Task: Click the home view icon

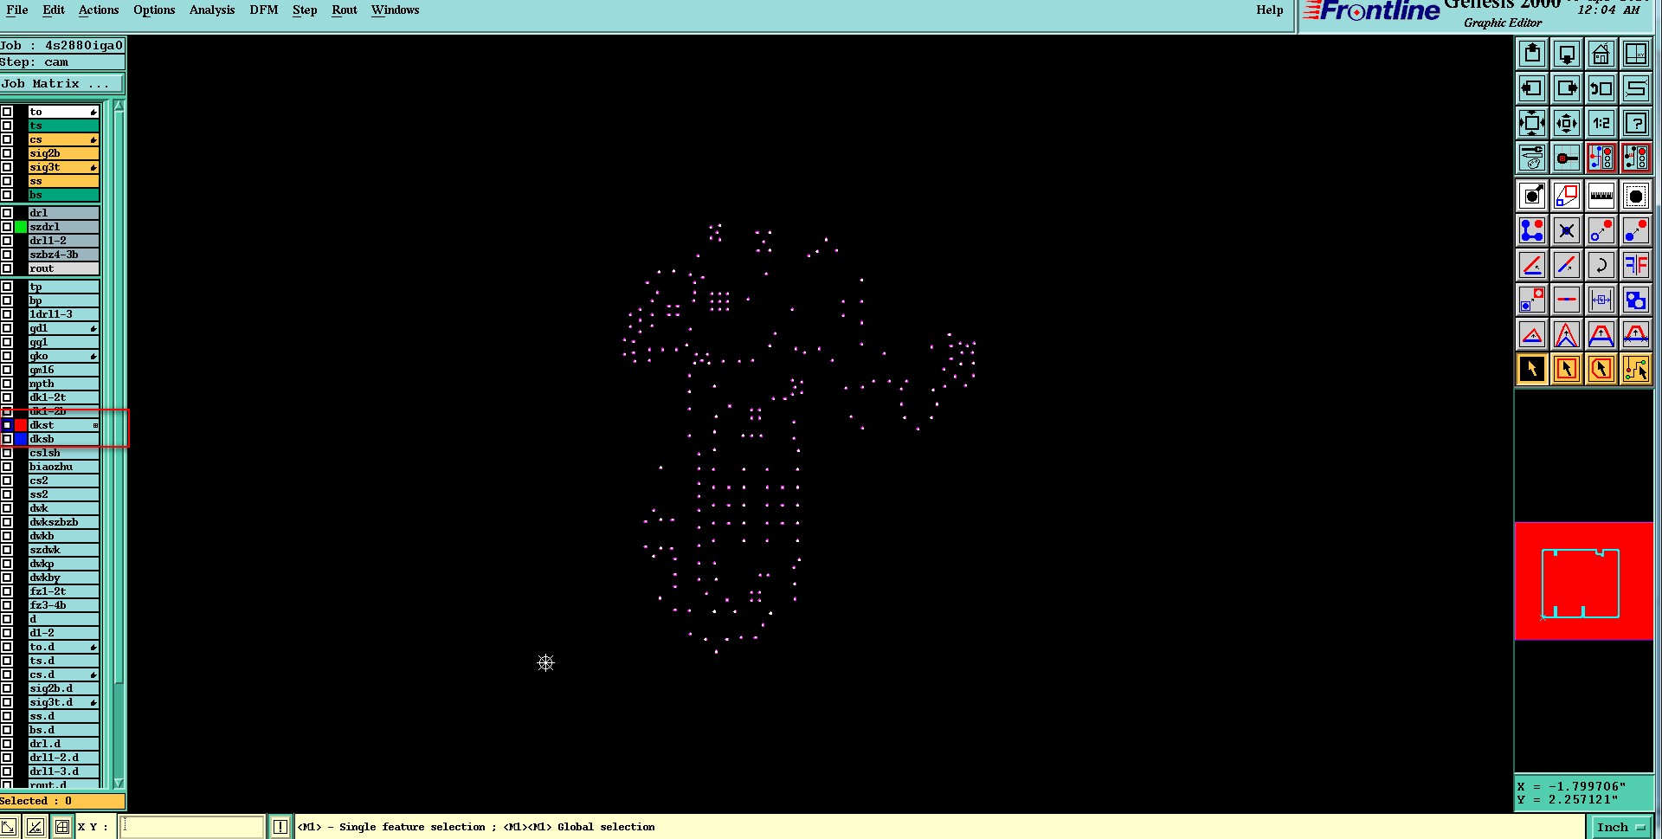Action: click(1601, 54)
